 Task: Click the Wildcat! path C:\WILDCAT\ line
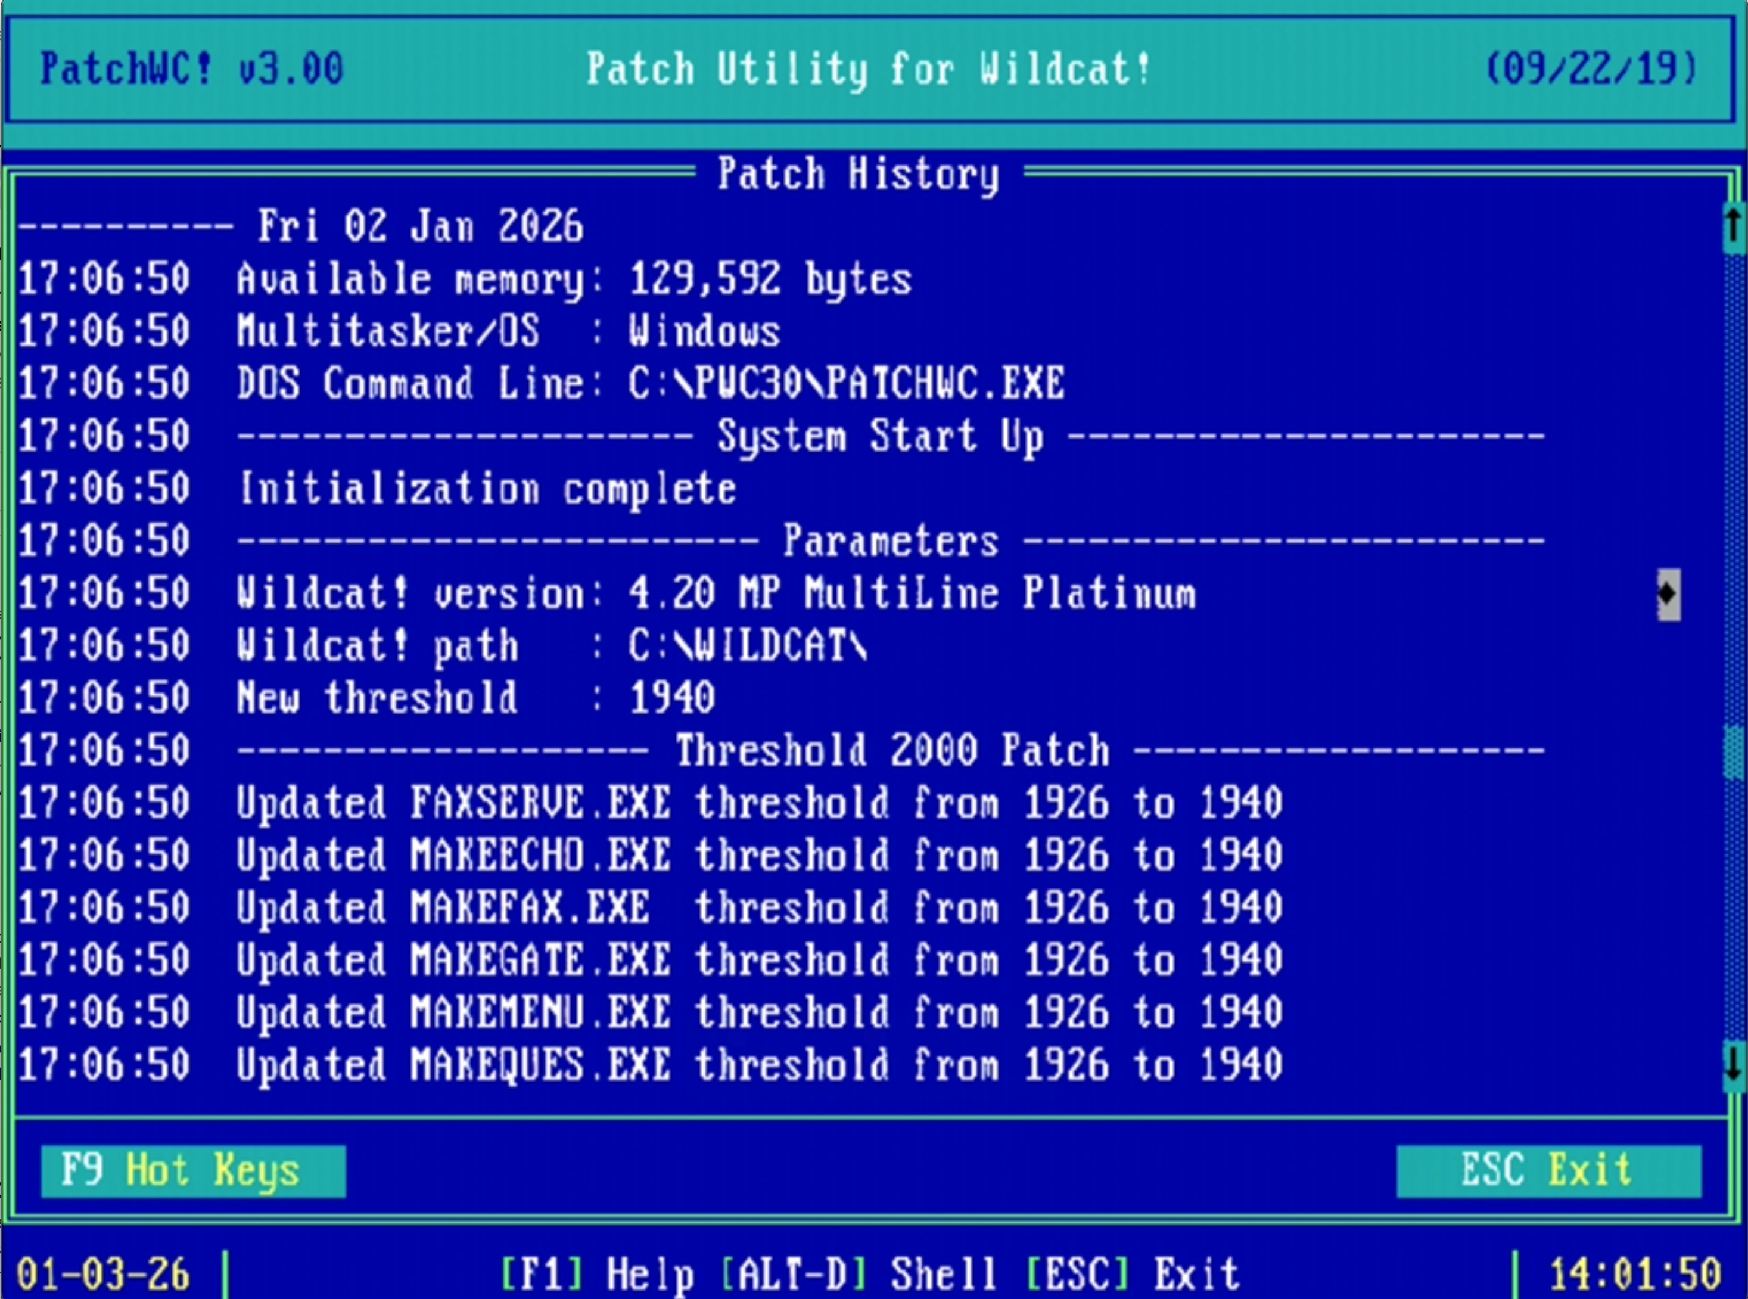coord(550,647)
